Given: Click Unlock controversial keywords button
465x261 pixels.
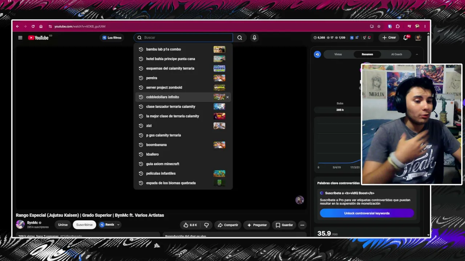Looking at the screenshot, I should coord(367,213).
